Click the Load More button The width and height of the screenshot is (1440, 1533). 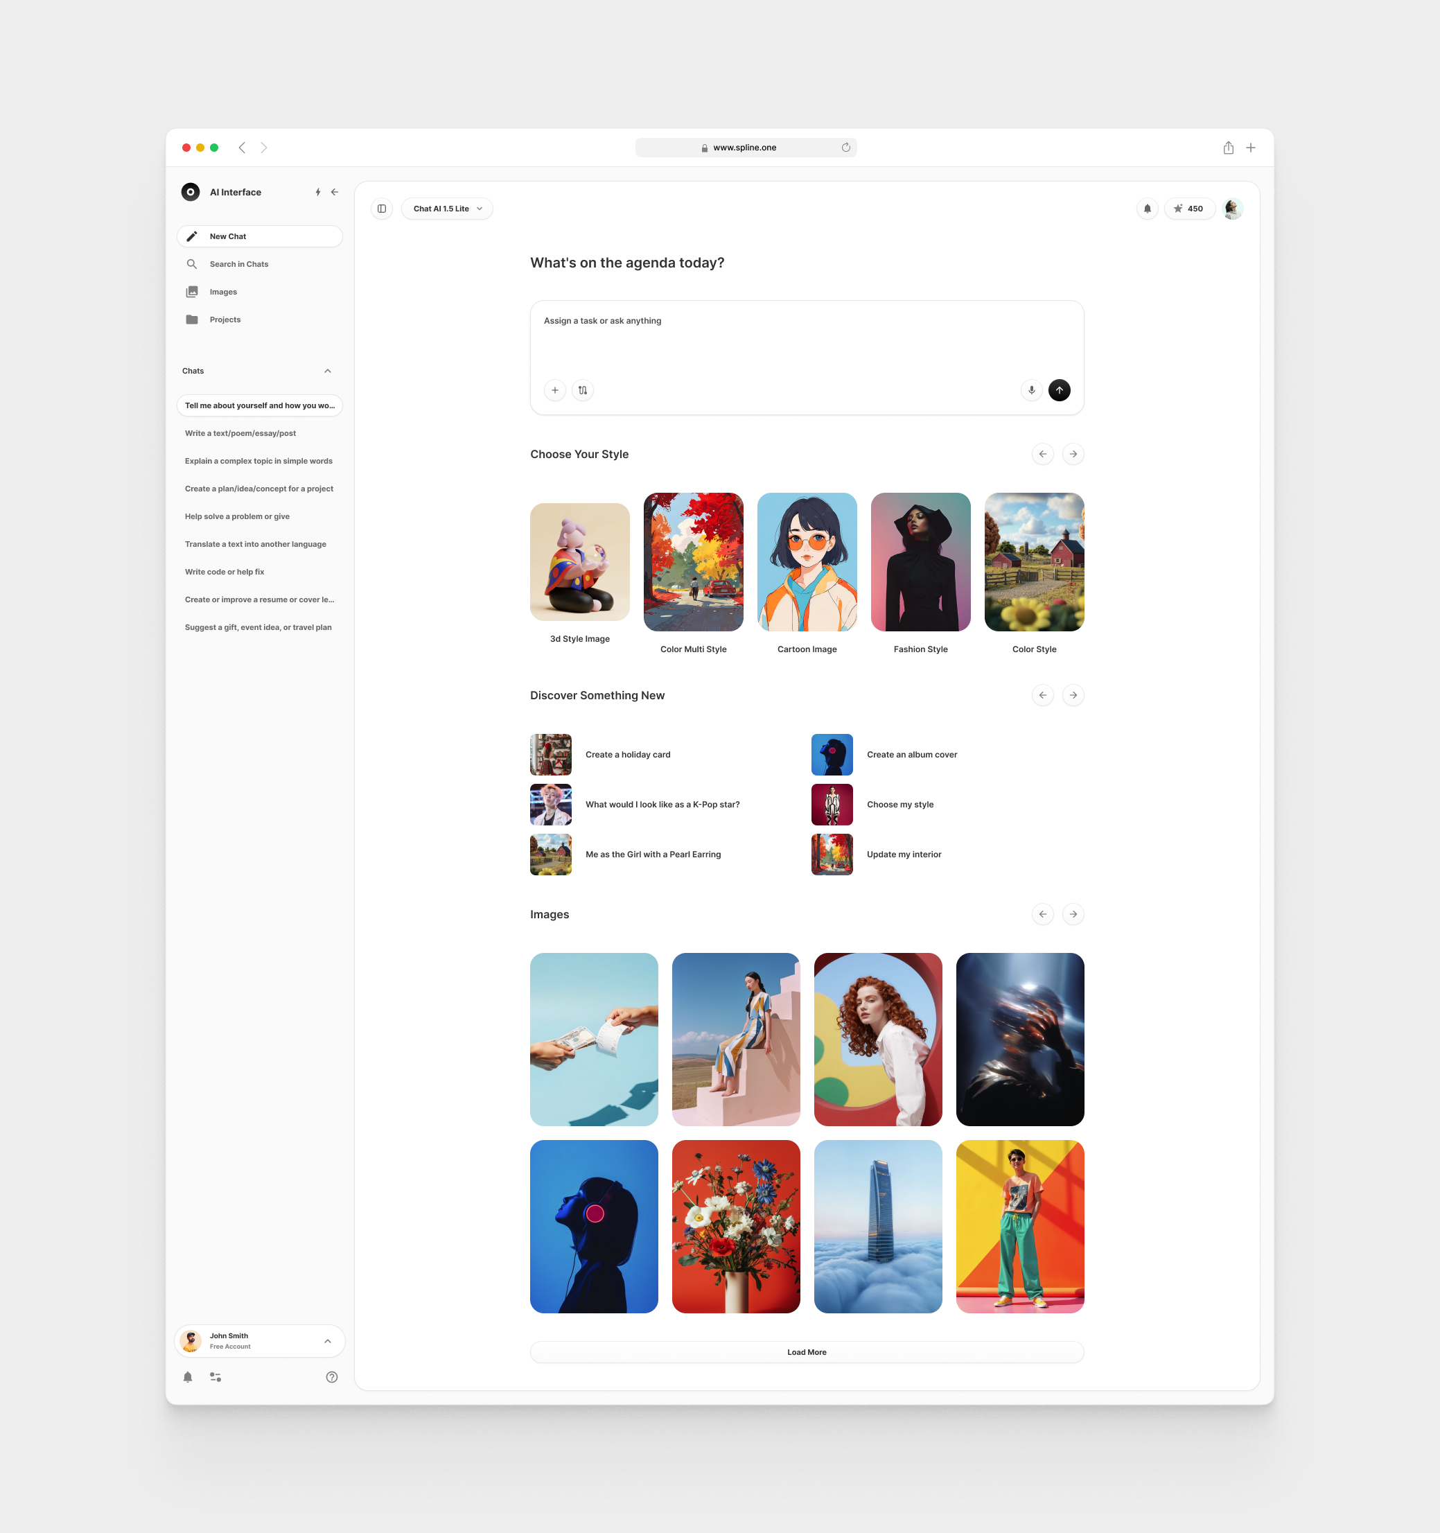click(807, 1353)
